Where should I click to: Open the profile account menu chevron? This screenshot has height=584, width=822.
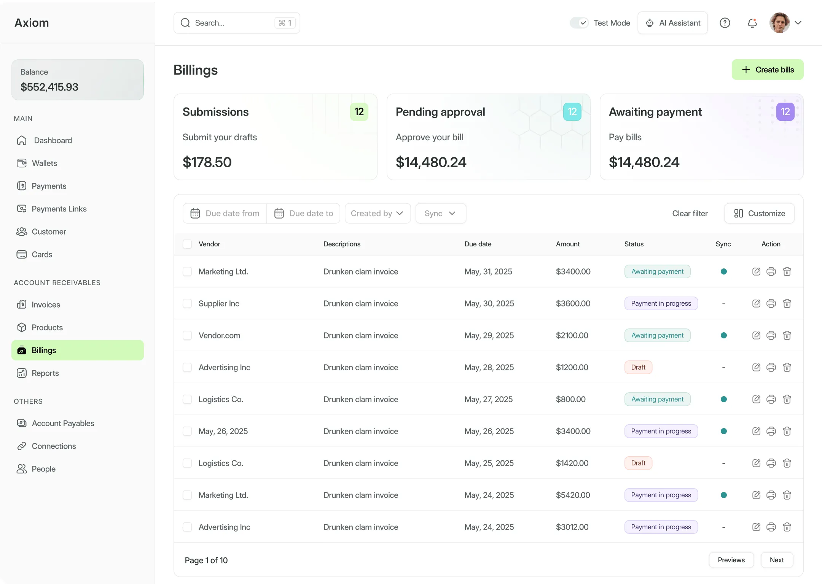pyautogui.click(x=798, y=23)
